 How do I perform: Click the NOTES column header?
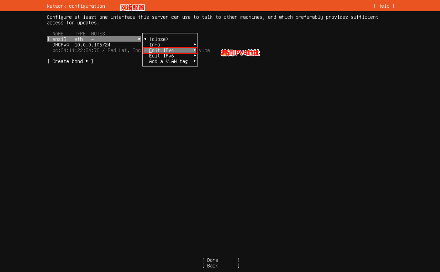click(98, 34)
